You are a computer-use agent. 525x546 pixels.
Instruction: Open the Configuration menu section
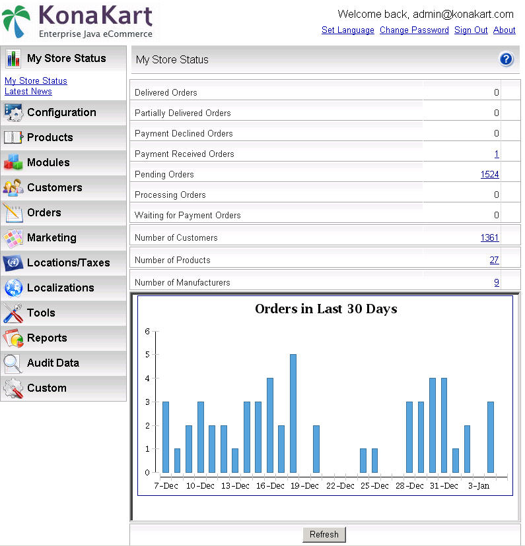point(63,113)
